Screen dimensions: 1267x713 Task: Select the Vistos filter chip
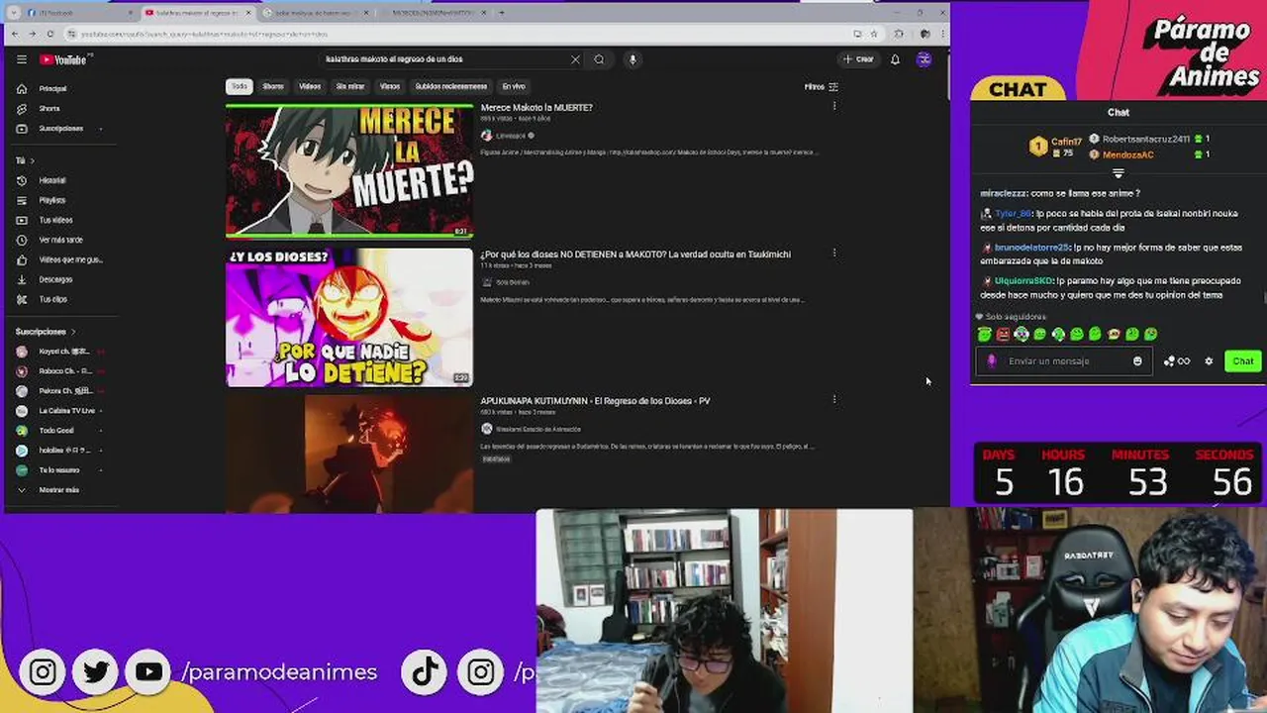390,86
